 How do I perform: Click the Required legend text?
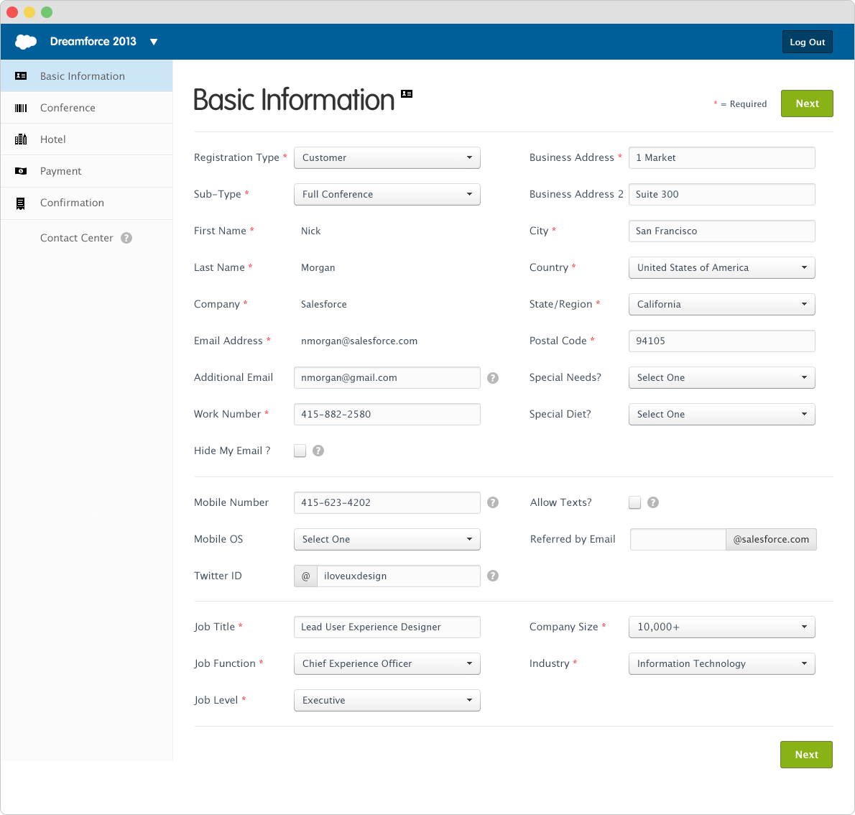click(x=741, y=103)
